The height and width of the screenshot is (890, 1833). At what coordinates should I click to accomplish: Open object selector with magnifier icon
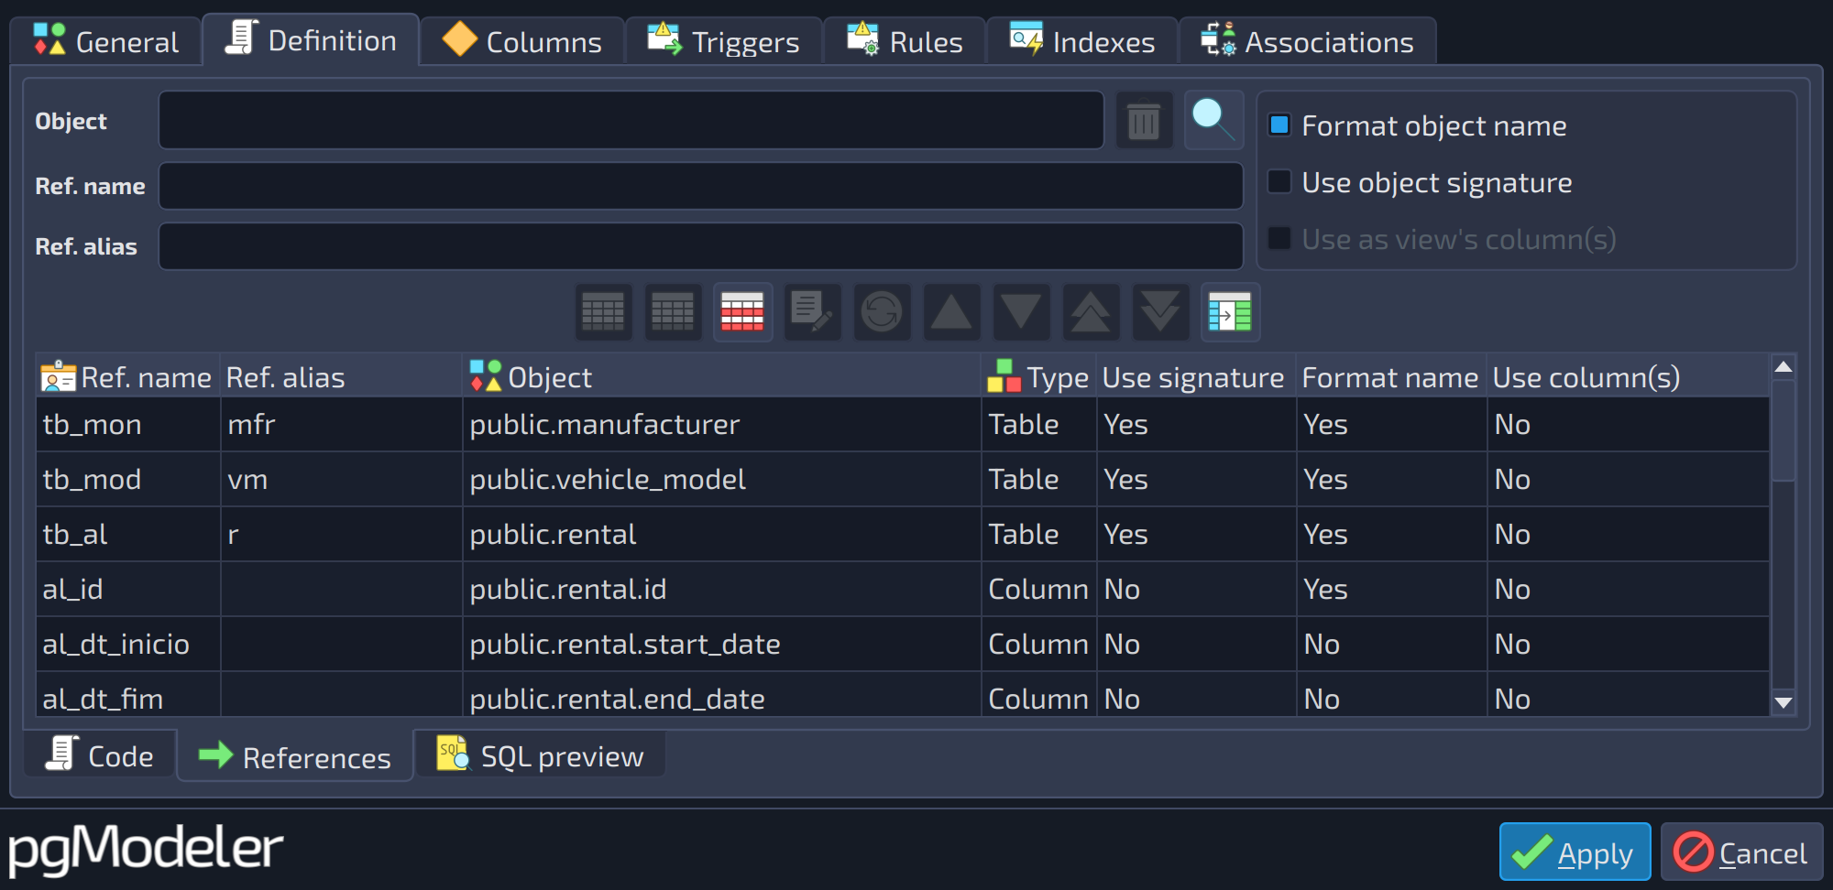(x=1213, y=120)
